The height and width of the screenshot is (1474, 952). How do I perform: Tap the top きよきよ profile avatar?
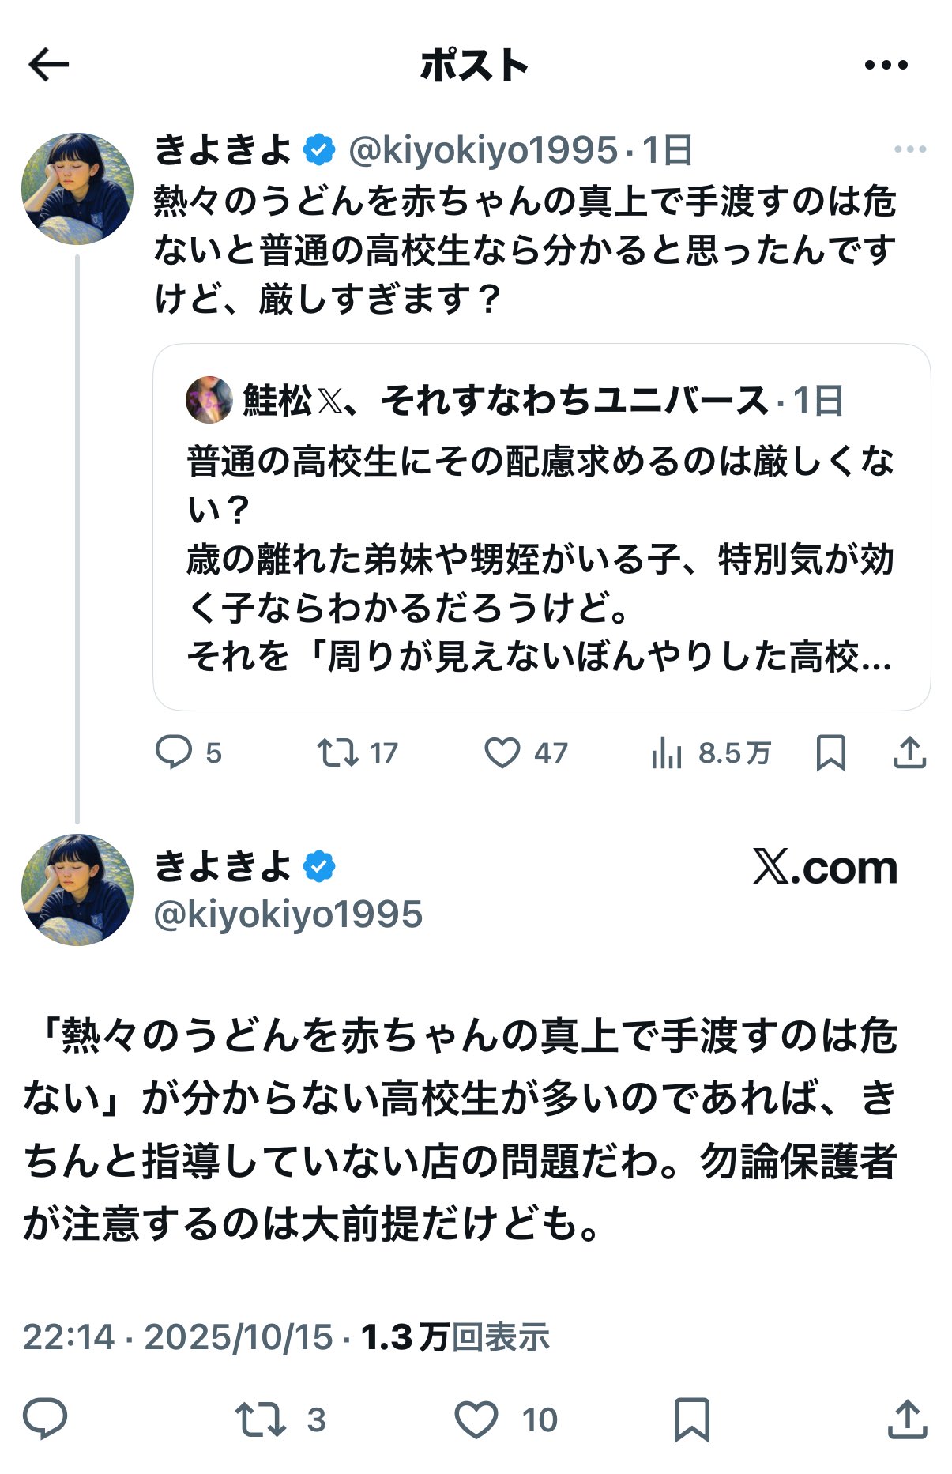(77, 189)
